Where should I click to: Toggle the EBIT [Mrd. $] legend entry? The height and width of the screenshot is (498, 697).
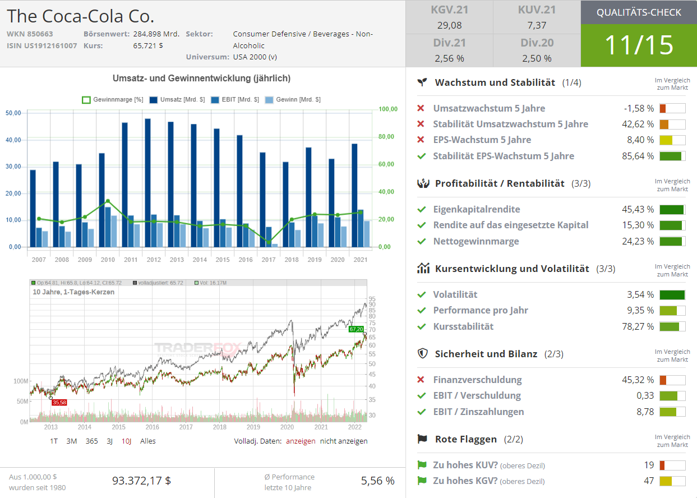click(x=235, y=99)
